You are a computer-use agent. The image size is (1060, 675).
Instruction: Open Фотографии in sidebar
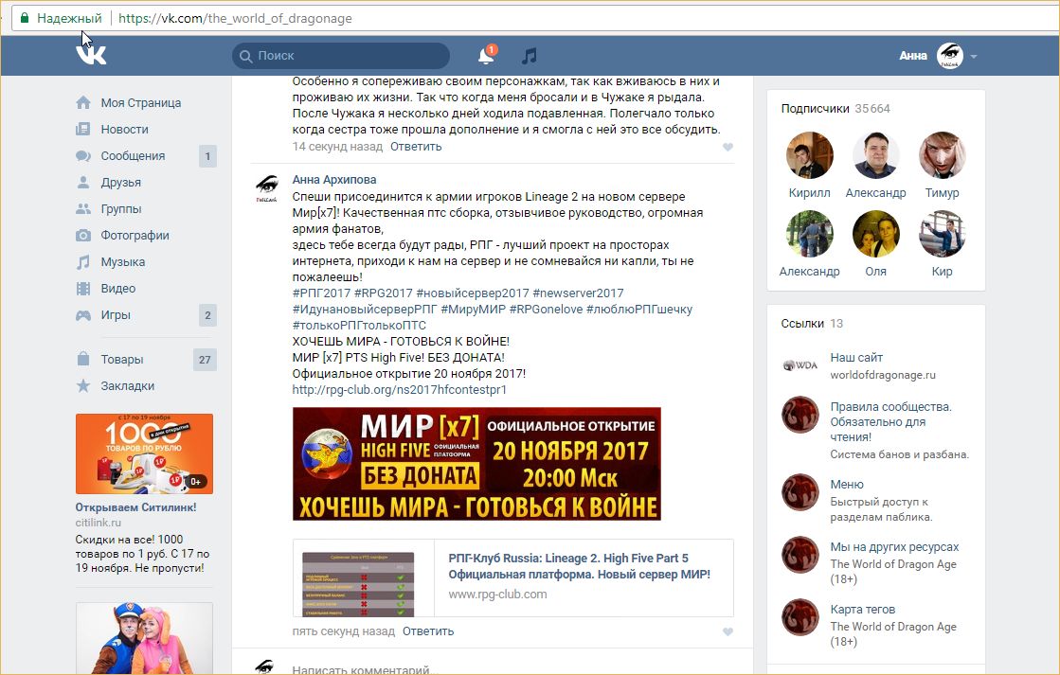135,235
